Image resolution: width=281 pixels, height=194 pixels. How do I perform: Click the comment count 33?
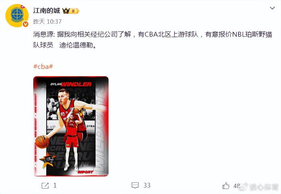click(x=147, y=186)
